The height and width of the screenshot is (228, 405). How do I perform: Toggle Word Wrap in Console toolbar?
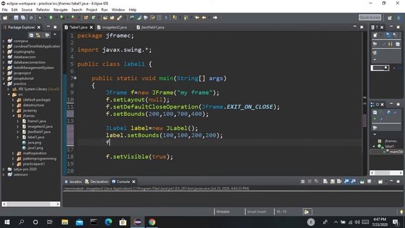point(339,182)
